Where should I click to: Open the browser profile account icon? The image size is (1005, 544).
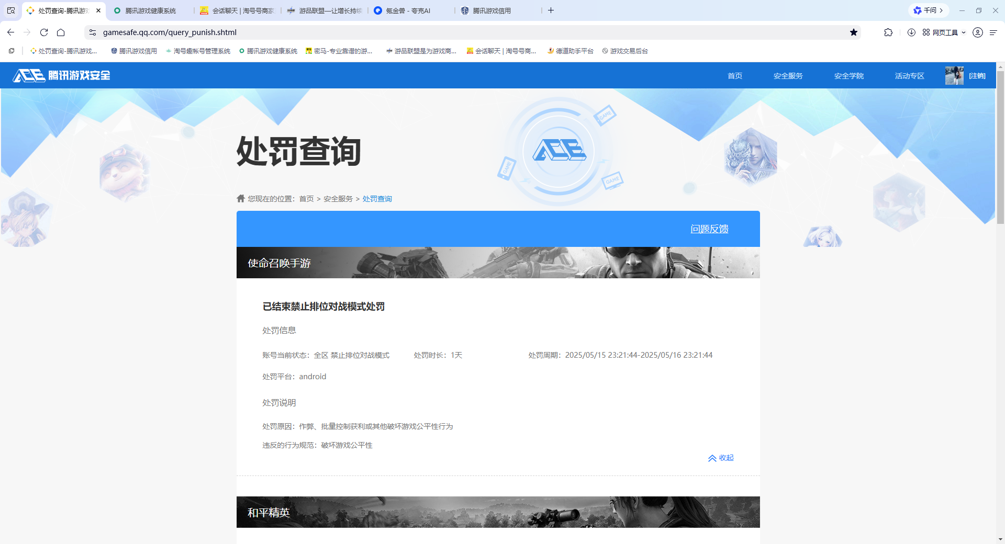978,32
